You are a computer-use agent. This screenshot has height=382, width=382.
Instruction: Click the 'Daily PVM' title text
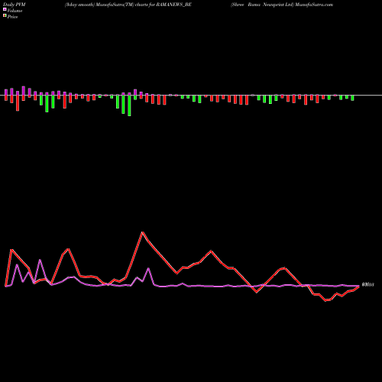coord(15,5)
